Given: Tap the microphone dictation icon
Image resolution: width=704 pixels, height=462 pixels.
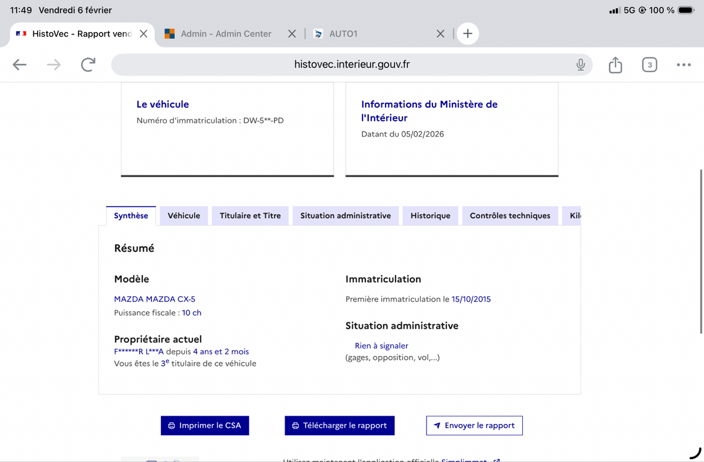Looking at the screenshot, I should point(580,64).
